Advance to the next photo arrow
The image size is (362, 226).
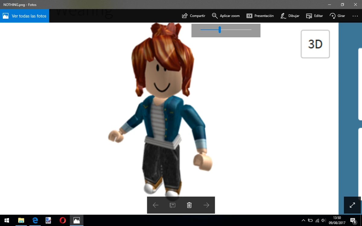point(206,205)
